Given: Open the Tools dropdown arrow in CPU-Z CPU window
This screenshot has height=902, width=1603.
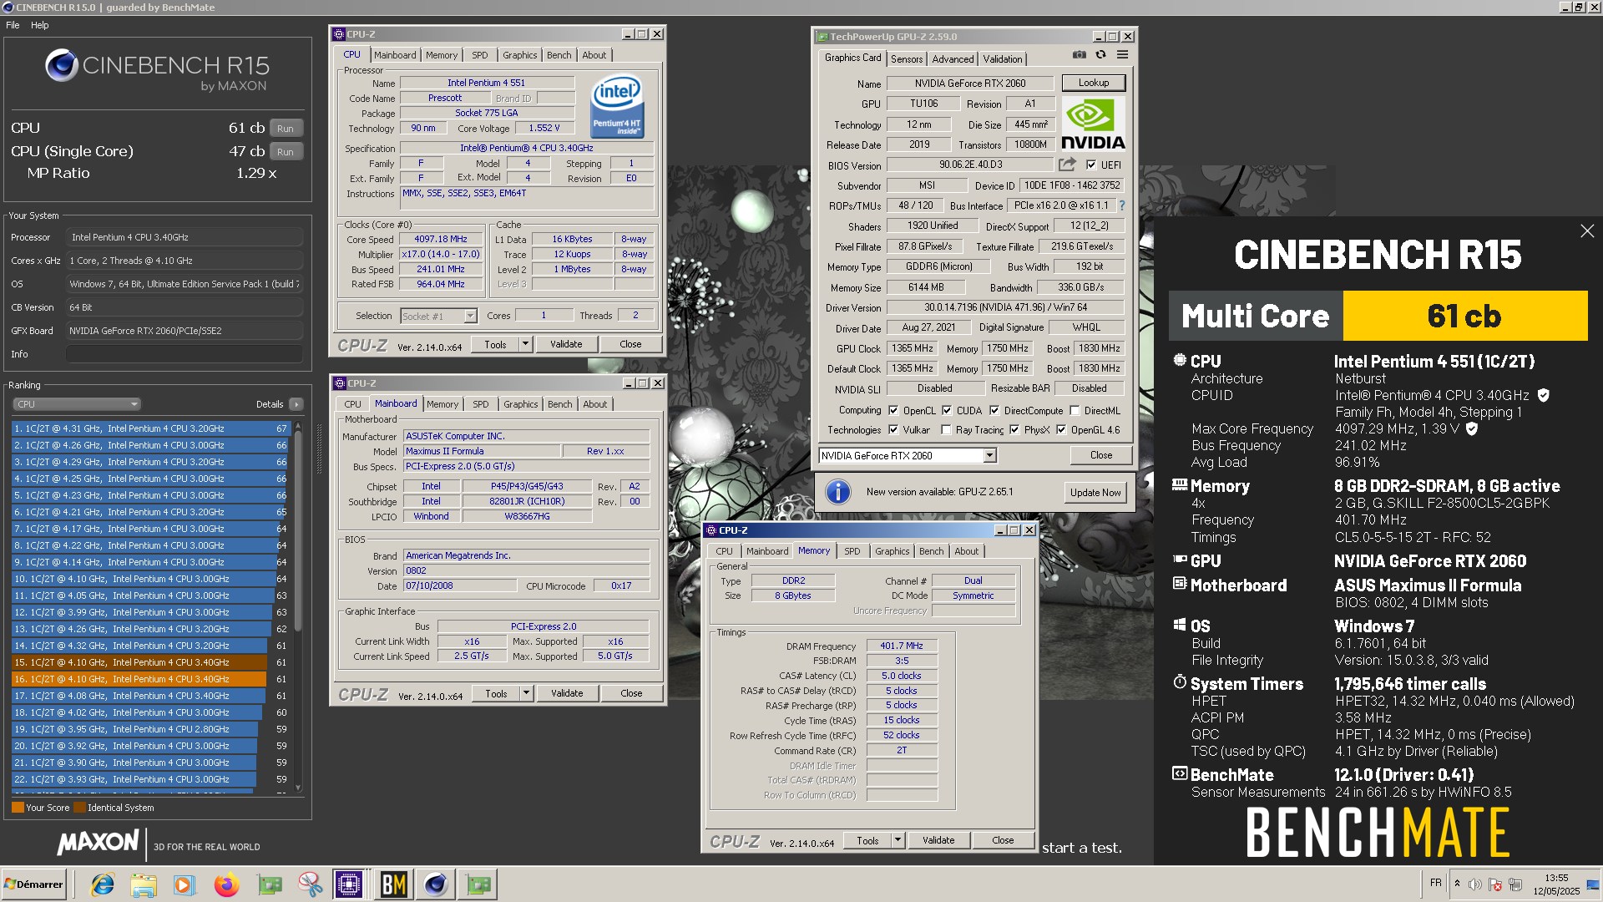Looking at the screenshot, I should (525, 344).
